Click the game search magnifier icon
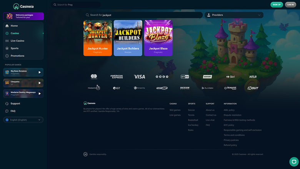The height and width of the screenshot is (169, 300). 87,15
